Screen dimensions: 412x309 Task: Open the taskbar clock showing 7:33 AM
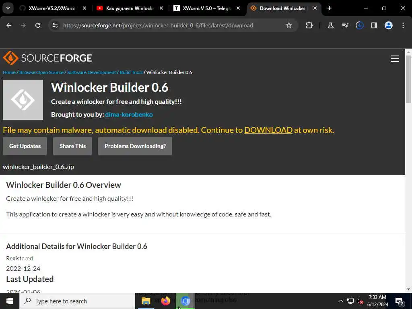[377, 301]
